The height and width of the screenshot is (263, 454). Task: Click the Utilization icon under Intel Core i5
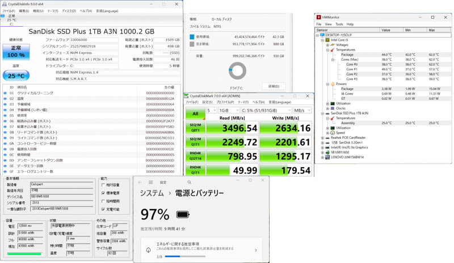[x=333, y=103]
